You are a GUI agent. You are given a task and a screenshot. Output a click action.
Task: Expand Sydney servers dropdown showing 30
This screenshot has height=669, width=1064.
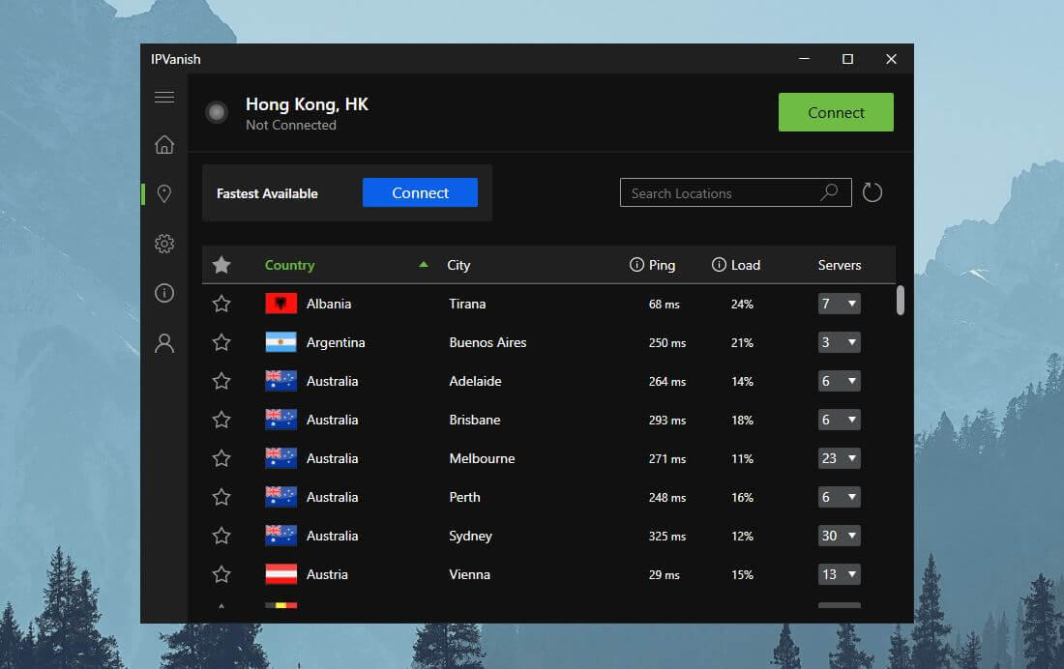(x=840, y=536)
